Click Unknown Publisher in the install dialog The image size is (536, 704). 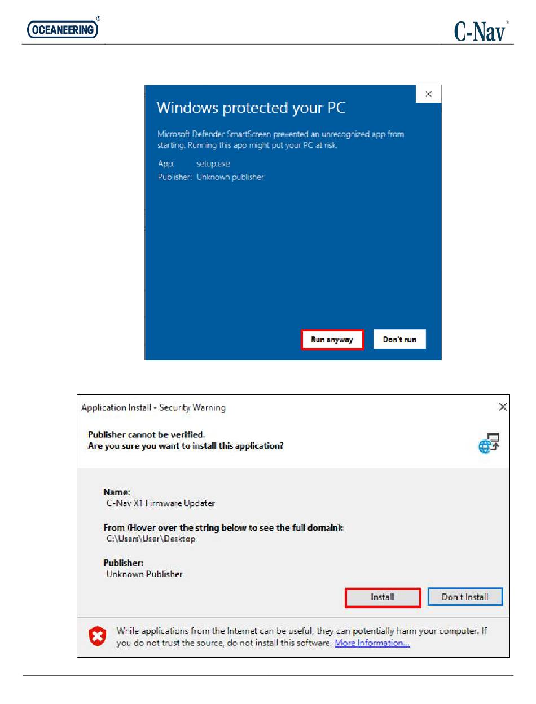pyautogui.click(x=144, y=574)
